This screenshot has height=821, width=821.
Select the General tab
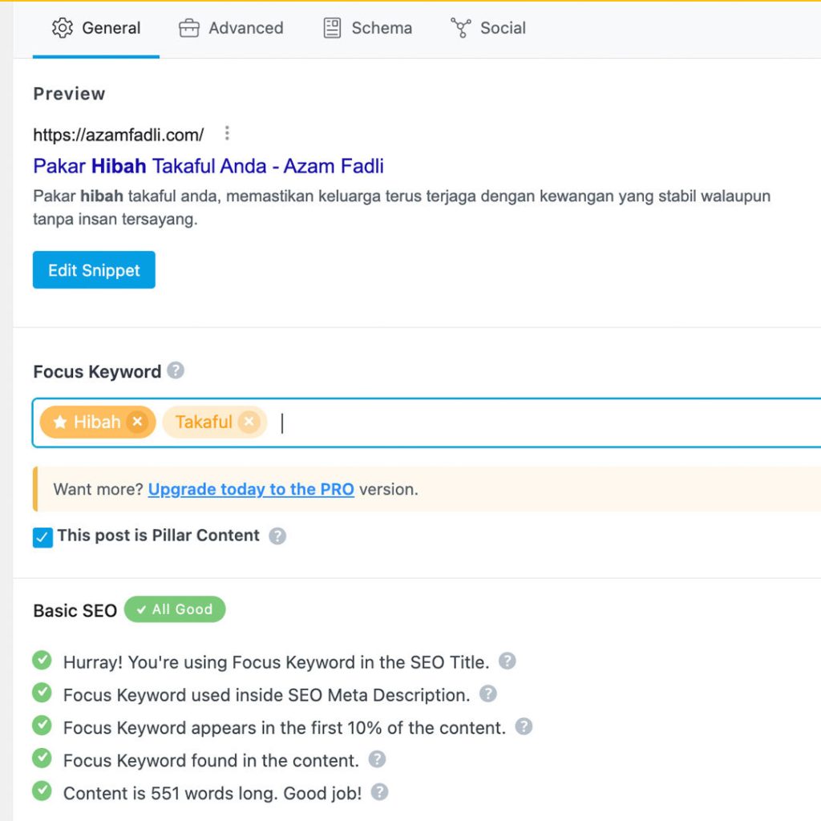[x=96, y=28]
